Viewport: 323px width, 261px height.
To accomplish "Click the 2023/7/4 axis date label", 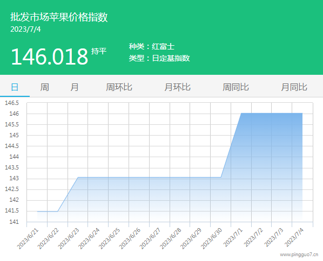I will pyautogui.click(x=294, y=238).
